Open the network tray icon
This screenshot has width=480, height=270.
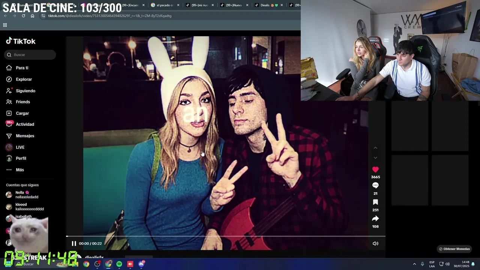(x=441, y=264)
